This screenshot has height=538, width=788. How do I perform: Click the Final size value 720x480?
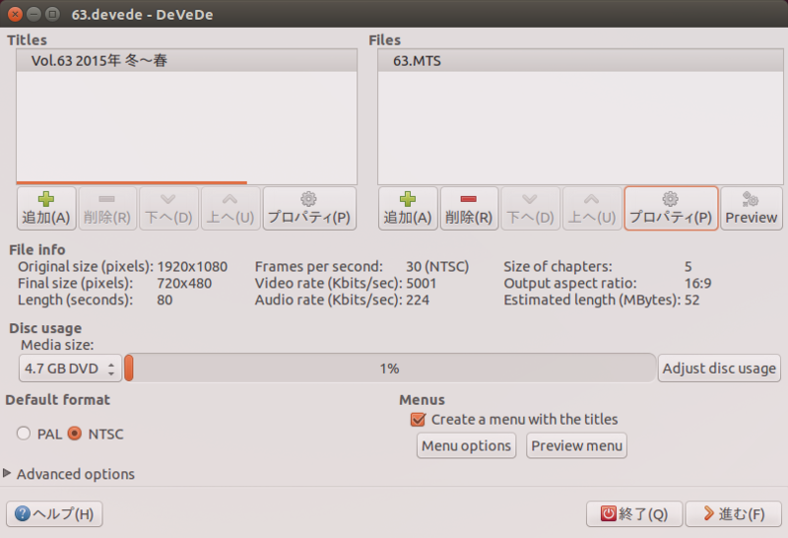(184, 283)
